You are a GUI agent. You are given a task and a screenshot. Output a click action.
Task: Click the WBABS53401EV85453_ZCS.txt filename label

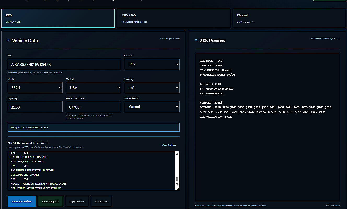[x=325, y=39]
